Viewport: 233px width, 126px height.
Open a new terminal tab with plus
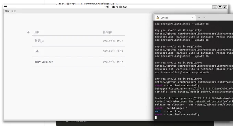(x=199, y=18)
